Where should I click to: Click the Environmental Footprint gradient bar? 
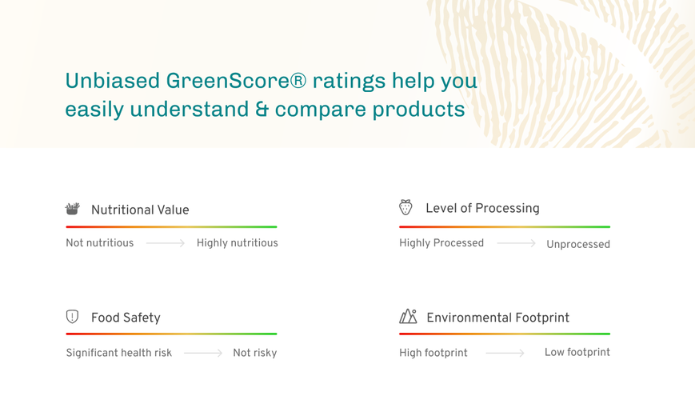tap(505, 334)
